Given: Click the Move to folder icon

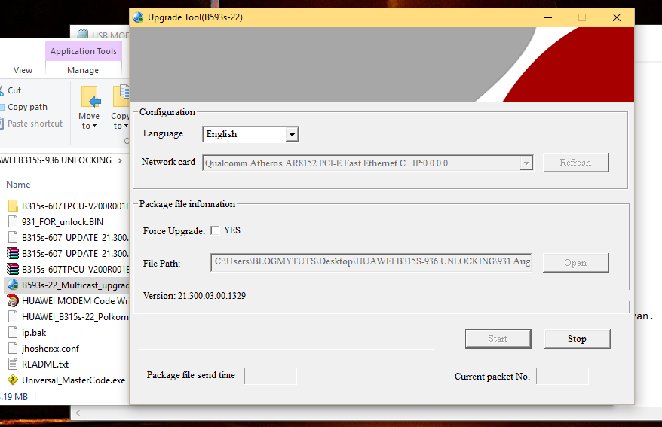Looking at the screenshot, I should [90, 97].
